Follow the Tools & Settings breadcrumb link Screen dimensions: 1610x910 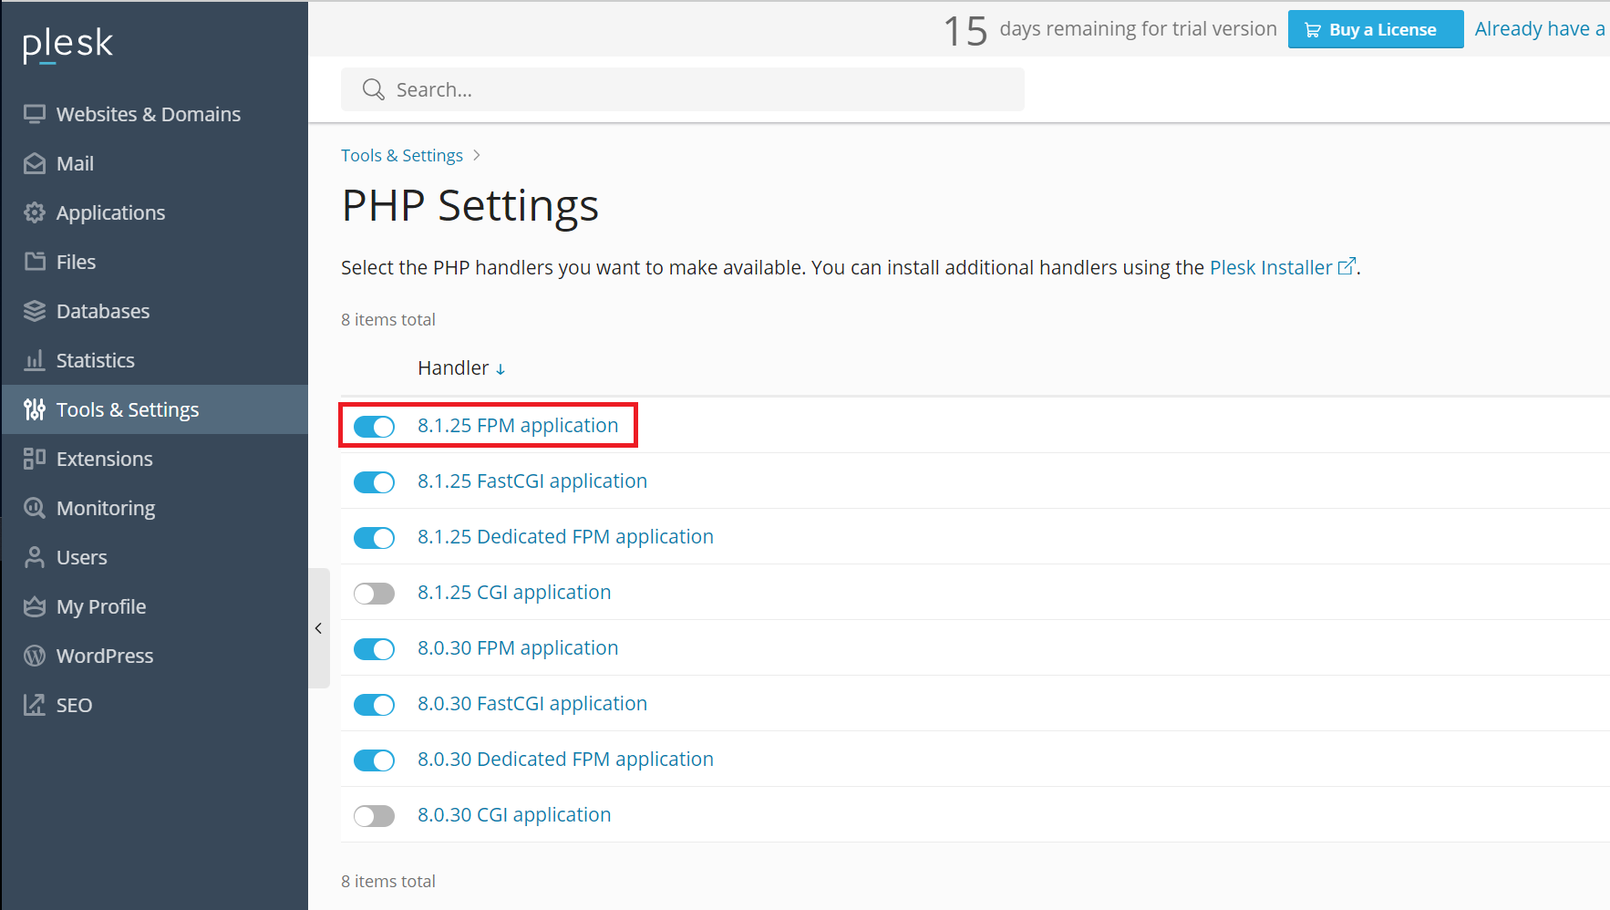(x=402, y=156)
